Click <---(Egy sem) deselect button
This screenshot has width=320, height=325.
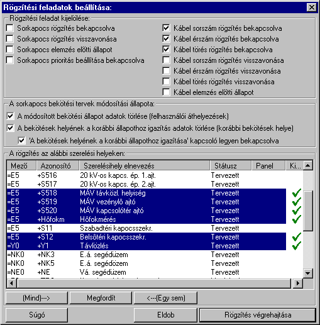coord(165,298)
